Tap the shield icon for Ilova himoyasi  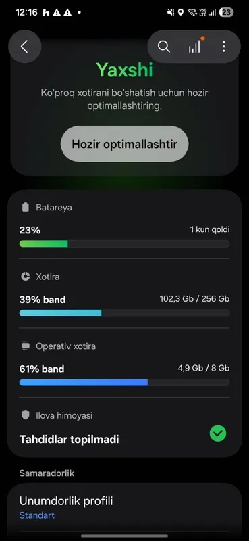(26, 415)
